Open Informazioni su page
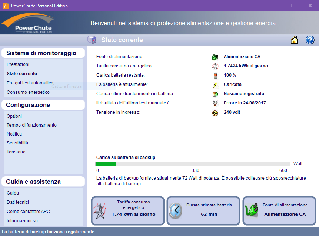 [x=22, y=221]
